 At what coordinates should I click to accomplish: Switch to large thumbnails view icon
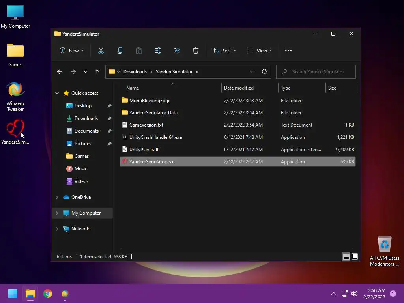[355, 256]
